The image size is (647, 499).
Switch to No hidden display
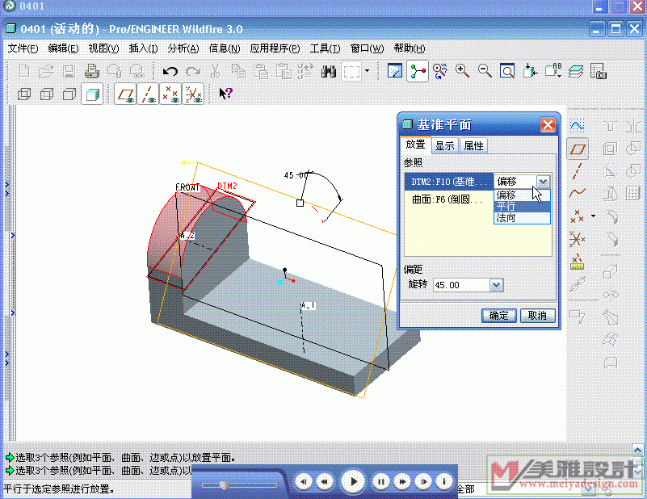tap(69, 94)
